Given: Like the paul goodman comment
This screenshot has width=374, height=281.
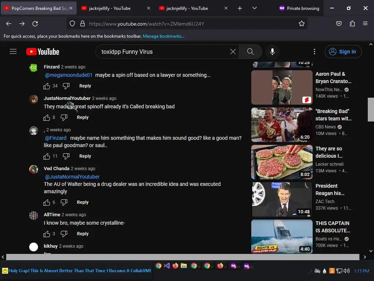Looking at the screenshot, I should click(47, 156).
